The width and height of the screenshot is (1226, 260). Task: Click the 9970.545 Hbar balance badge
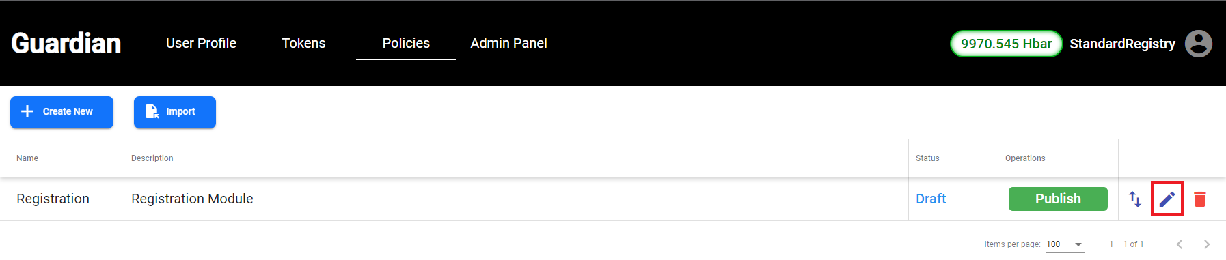pyautogui.click(x=1006, y=44)
